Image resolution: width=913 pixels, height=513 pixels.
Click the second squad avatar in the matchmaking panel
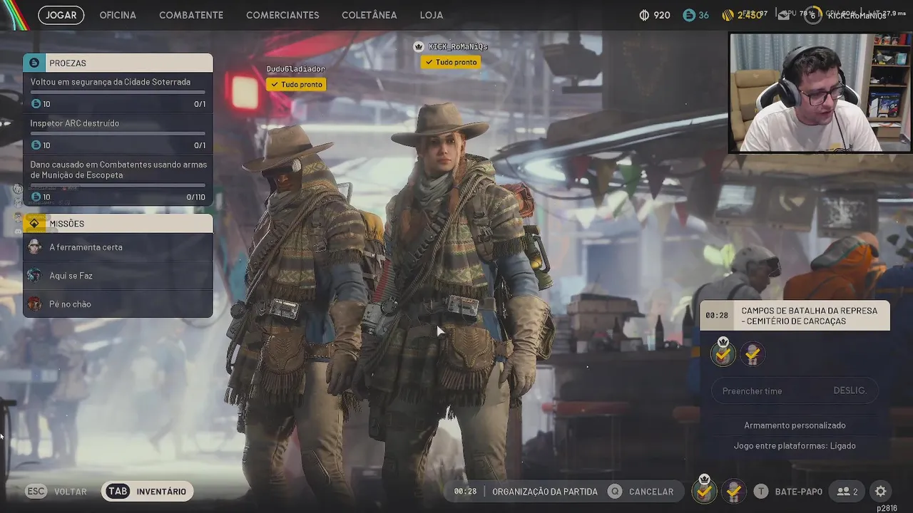point(752,353)
